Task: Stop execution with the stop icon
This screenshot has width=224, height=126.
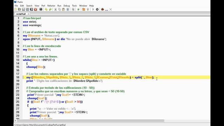Action: pyautogui.click(x=97, y=9)
